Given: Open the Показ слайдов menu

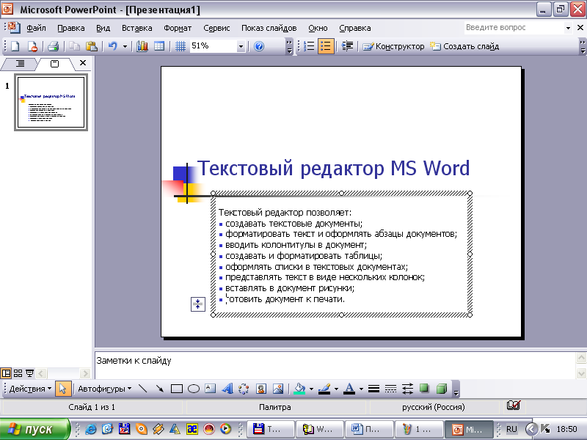Looking at the screenshot, I should (x=269, y=28).
